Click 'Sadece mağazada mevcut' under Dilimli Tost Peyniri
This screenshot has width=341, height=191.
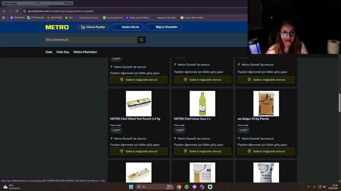[x=139, y=151]
